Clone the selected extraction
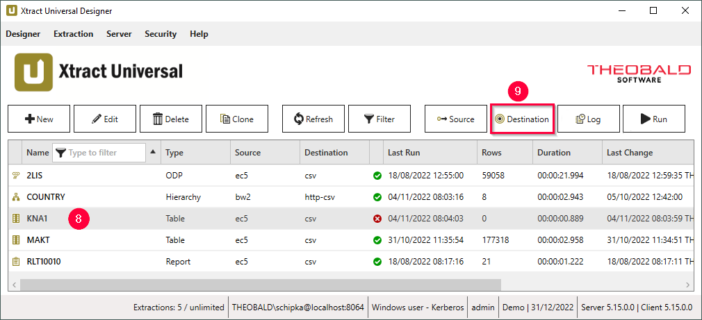This screenshot has height=320, width=702. (237, 119)
